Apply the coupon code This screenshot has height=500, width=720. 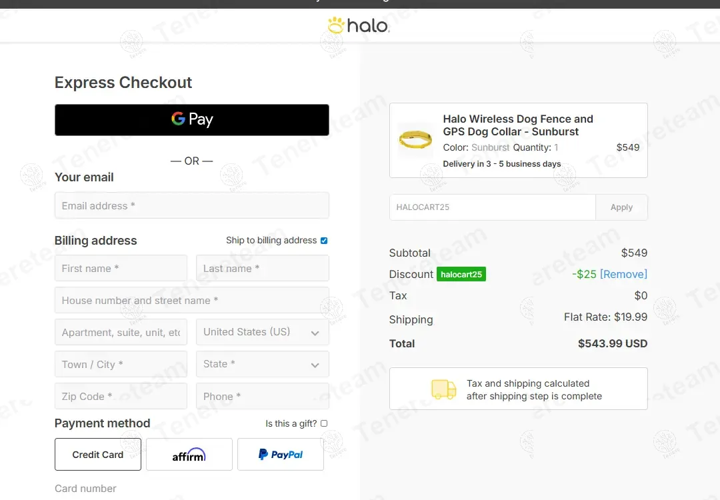pyautogui.click(x=621, y=207)
